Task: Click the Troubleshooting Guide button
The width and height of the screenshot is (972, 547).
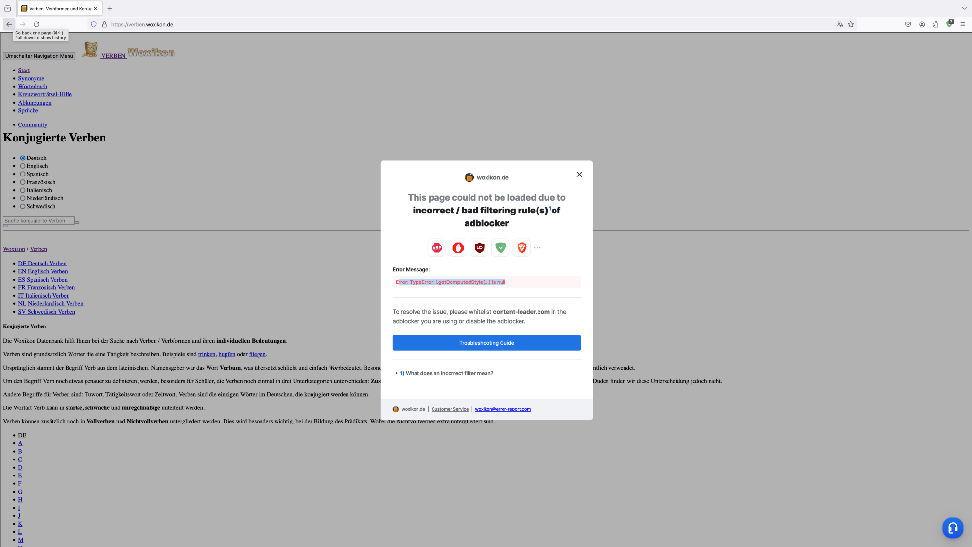Action: point(486,343)
